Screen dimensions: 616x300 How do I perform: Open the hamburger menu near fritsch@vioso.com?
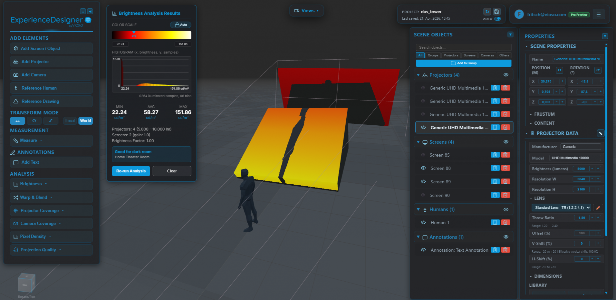coord(599,14)
